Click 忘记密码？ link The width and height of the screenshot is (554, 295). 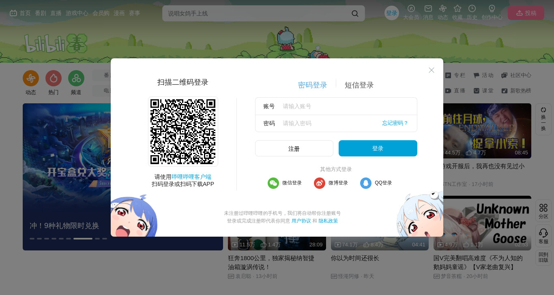pos(395,123)
